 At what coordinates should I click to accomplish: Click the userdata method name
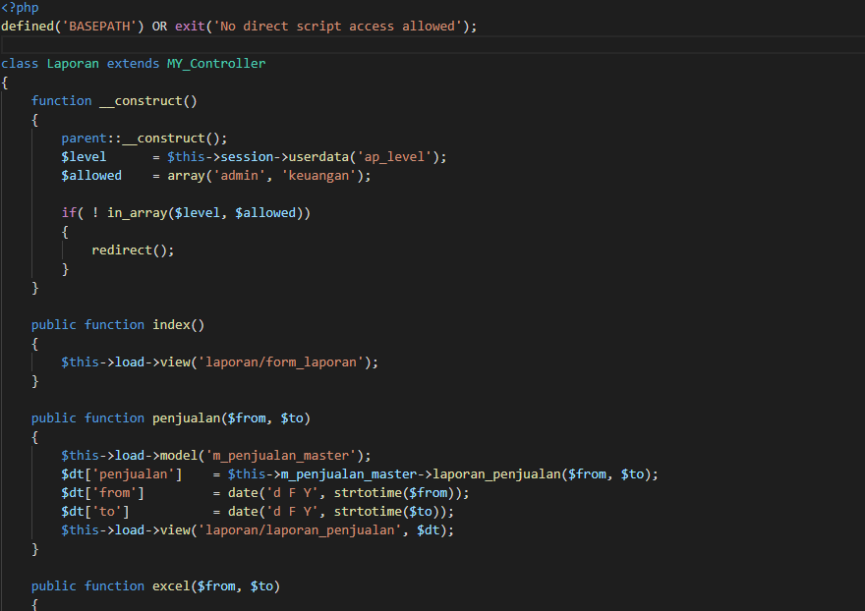point(318,157)
